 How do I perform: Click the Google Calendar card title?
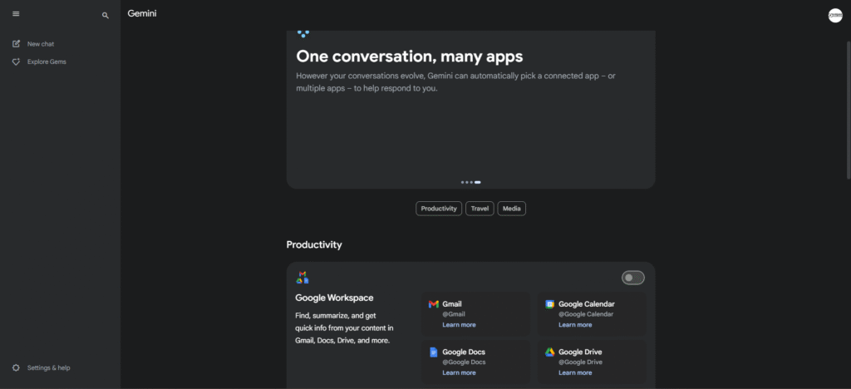coord(587,304)
